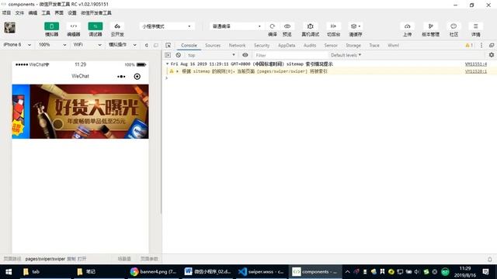Open the 微信开发者工具 menu
Image resolution: width=497 pixels, height=279 pixels.
click(96, 13)
